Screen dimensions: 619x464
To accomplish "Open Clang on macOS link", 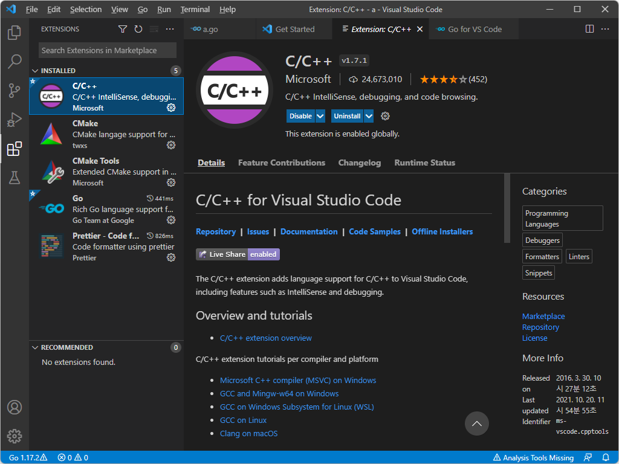I will coord(248,434).
